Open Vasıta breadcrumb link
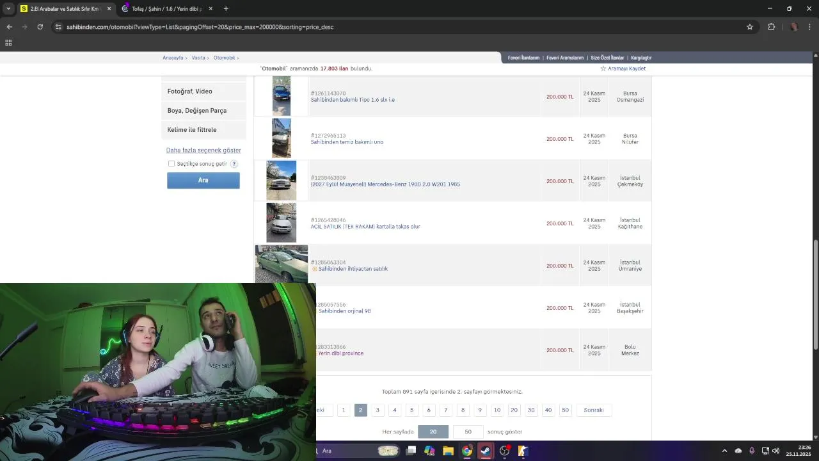The image size is (819, 461). tap(198, 58)
